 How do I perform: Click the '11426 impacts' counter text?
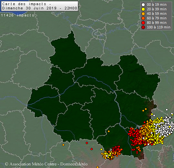point(18,15)
